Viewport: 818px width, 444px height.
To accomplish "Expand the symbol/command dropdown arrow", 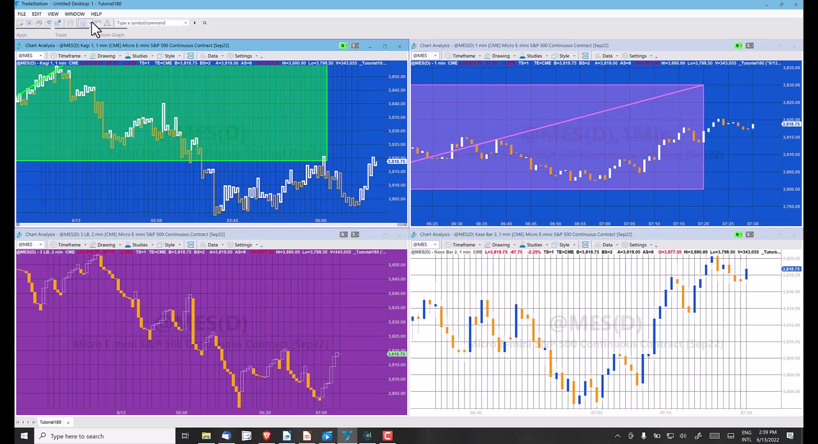I will 186,23.
